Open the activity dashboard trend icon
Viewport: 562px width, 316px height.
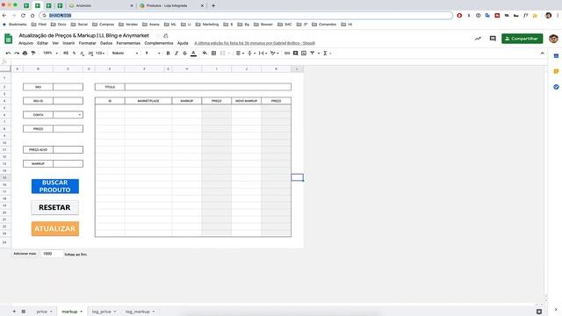478,39
